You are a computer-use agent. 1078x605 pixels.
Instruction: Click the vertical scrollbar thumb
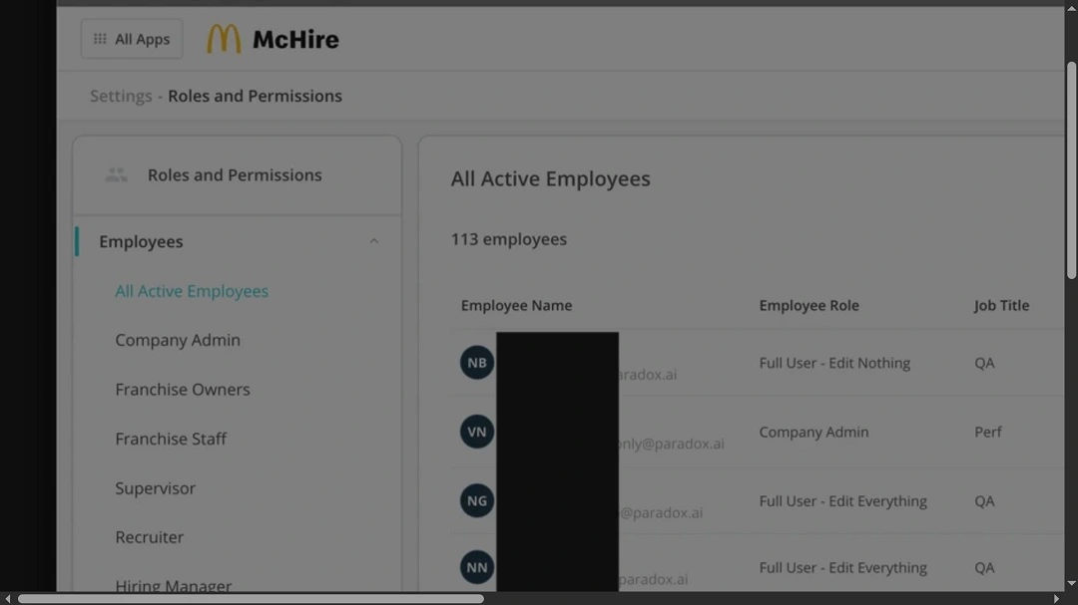coord(1071,170)
